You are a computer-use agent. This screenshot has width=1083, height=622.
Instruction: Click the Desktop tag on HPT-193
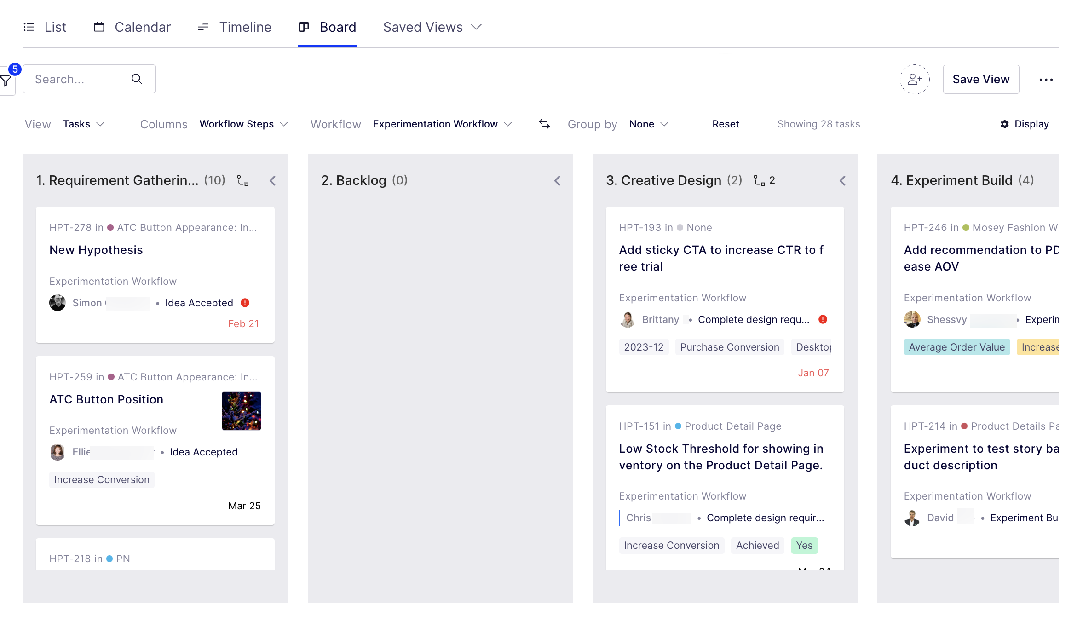(812, 347)
